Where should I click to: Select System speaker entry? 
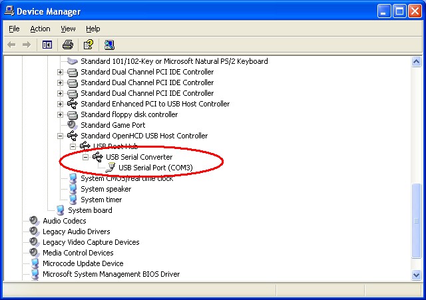(106, 189)
